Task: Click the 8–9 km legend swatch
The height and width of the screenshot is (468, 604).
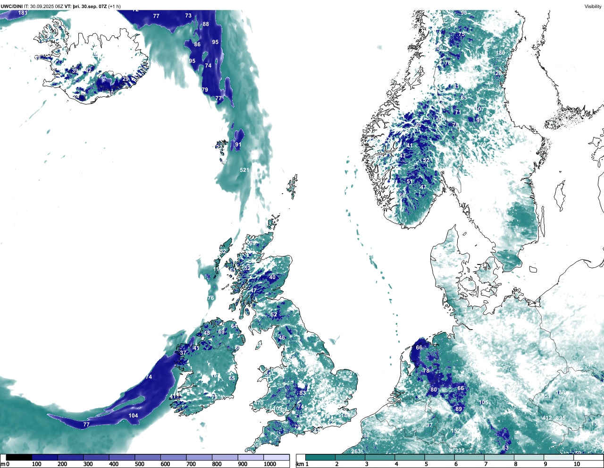Action: point(530,458)
